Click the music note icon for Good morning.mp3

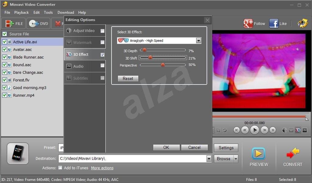pos(9,88)
